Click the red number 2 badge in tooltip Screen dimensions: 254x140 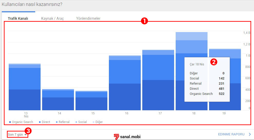click(214, 62)
